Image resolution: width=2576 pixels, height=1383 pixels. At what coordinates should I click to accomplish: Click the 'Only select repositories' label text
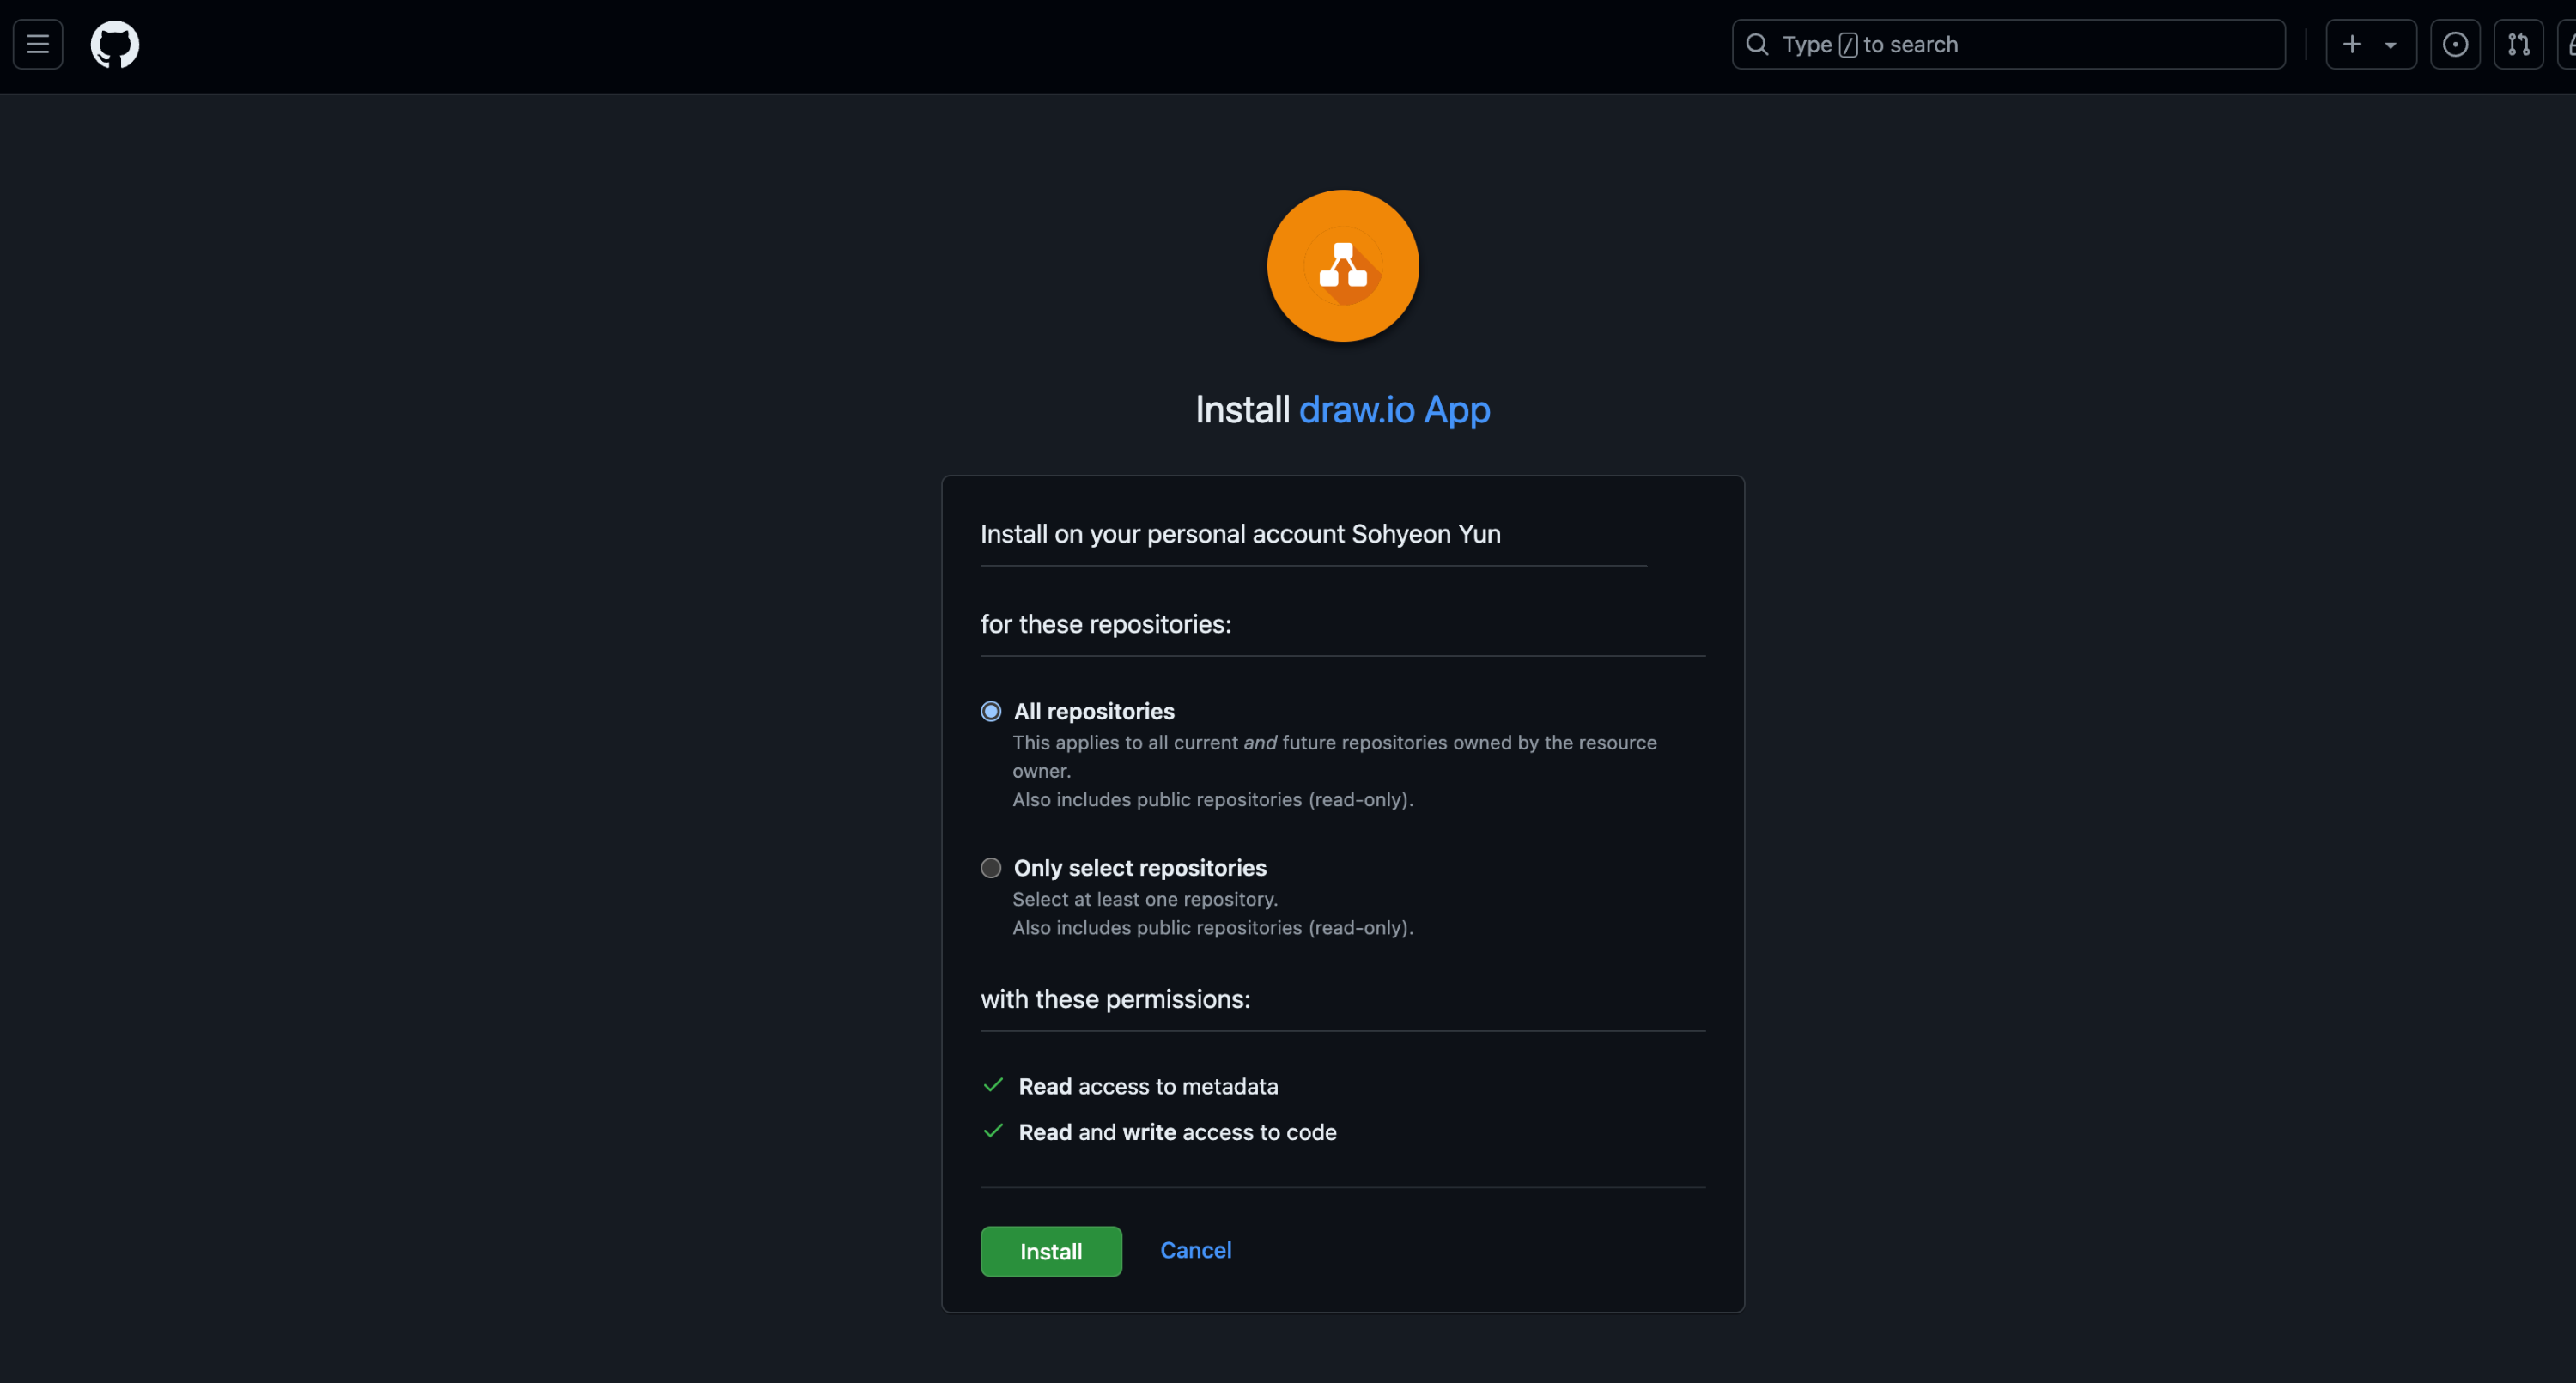pyautogui.click(x=1140, y=868)
